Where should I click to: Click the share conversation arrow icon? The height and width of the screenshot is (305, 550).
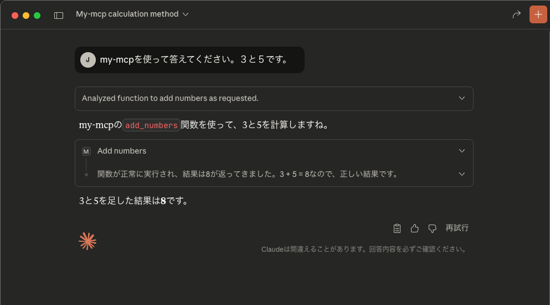(x=516, y=14)
